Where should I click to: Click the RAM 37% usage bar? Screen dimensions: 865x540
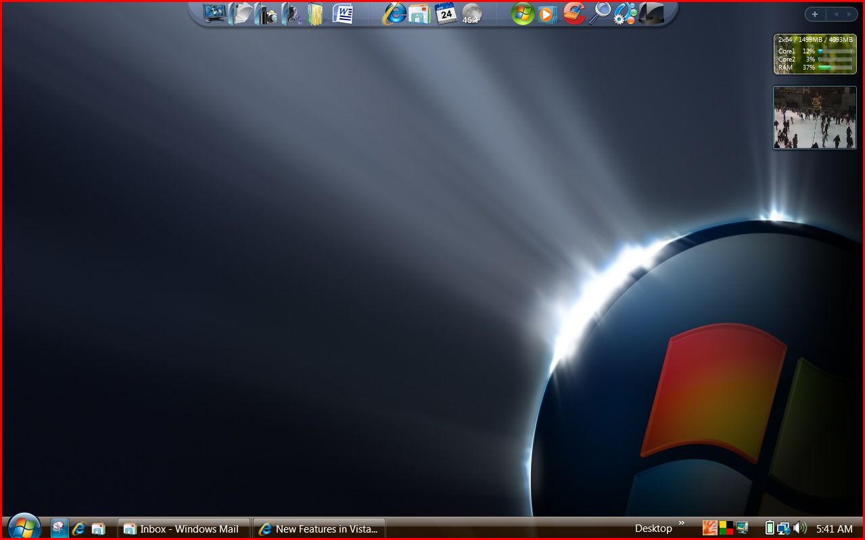tap(835, 68)
